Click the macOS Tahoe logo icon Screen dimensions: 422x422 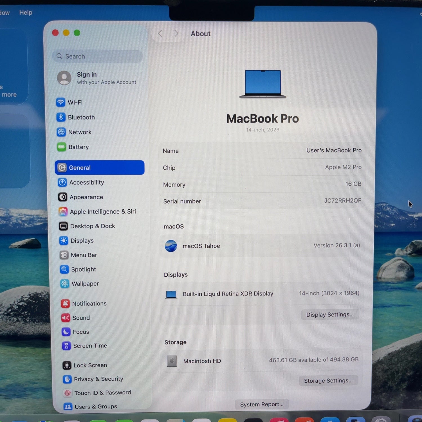point(171,246)
